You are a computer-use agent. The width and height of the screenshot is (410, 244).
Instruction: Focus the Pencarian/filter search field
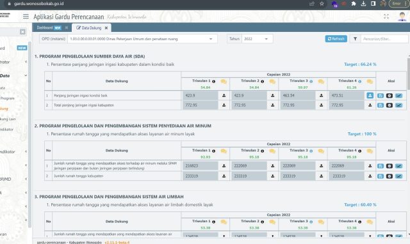[384, 39]
